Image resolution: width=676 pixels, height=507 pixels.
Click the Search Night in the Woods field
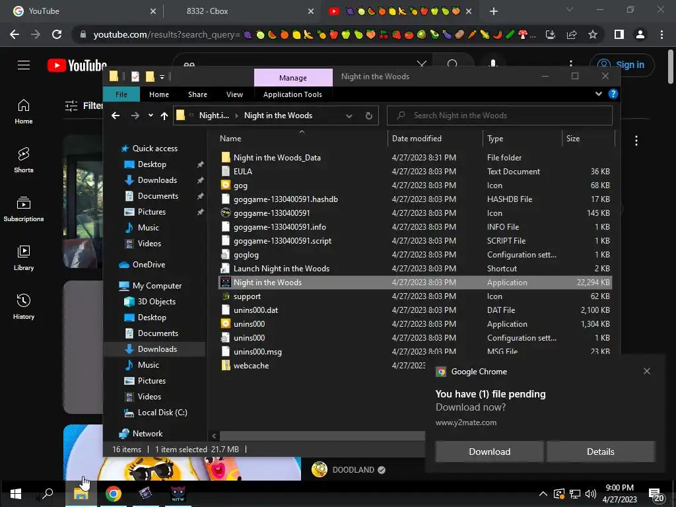click(x=500, y=116)
